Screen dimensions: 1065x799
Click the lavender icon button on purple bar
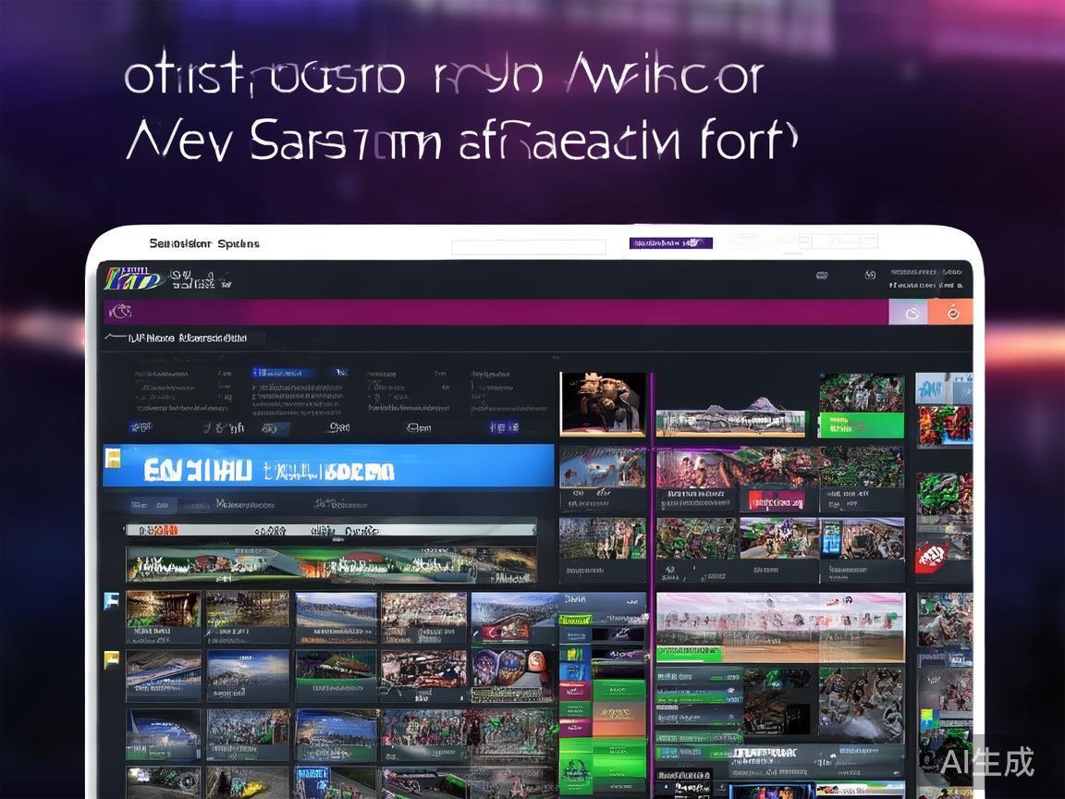point(910,313)
